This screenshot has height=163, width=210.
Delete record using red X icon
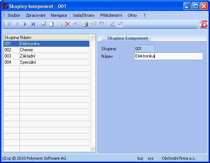click(68, 24)
